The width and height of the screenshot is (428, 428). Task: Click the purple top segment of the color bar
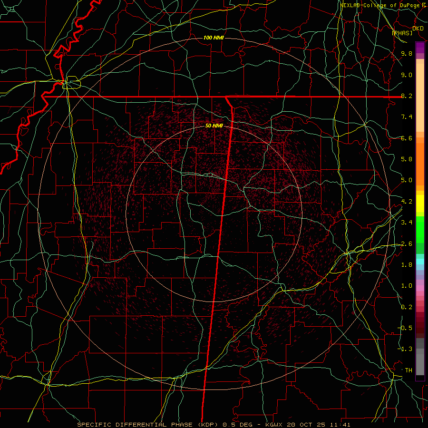click(x=420, y=48)
